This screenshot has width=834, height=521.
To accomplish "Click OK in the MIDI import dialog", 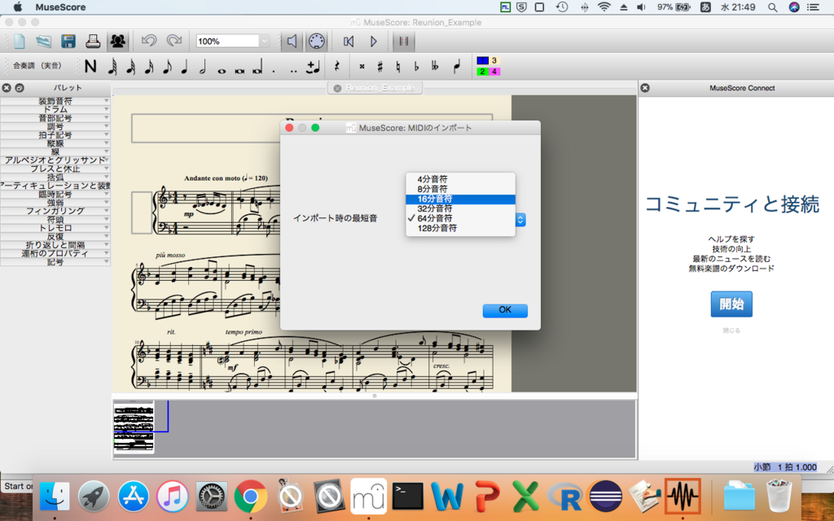I will click(505, 310).
